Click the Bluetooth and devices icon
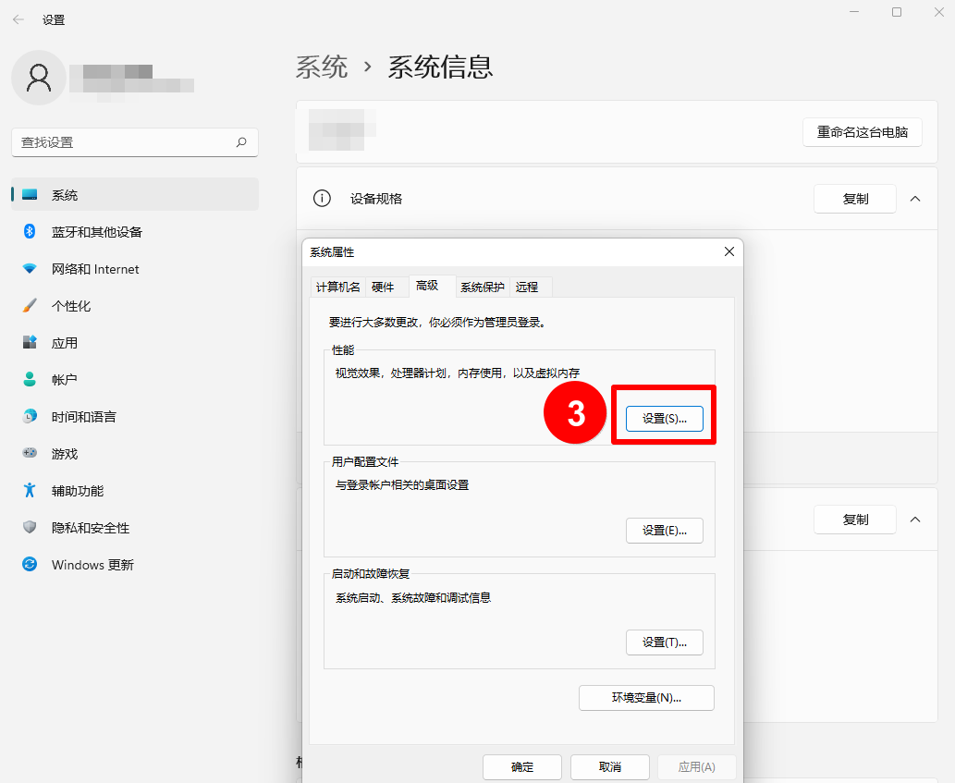This screenshot has height=783, width=955. (30, 232)
